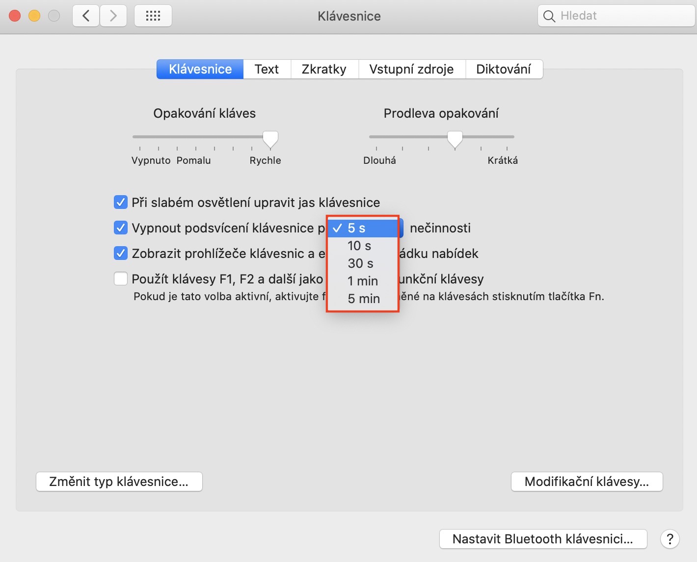Select the 5 min backlight timeout
The width and height of the screenshot is (697, 562).
coord(364,299)
